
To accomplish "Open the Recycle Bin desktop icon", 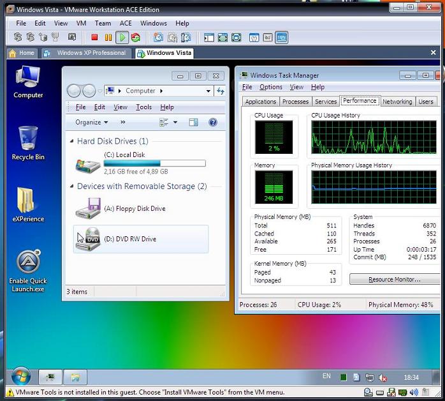I will click(28, 143).
